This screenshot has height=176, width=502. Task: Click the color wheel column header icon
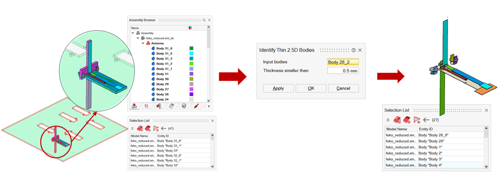click(x=190, y=28)
